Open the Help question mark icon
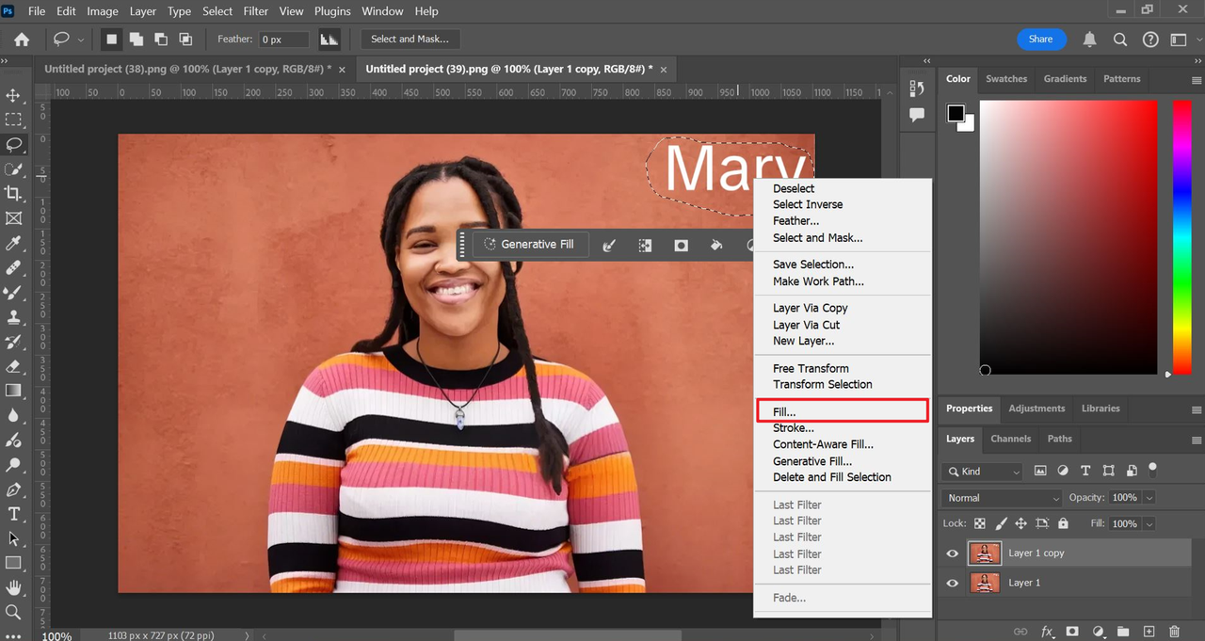This screenshot has width=1205, height=641. tap(1150, 40)
